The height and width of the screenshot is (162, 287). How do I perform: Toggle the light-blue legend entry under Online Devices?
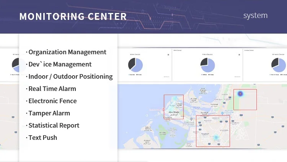pos(204,75)
